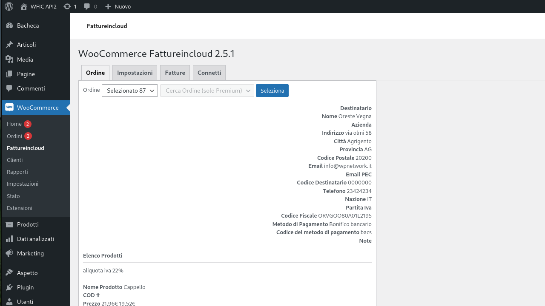
Task: Click the Commenti bubble icon in sidebar
Action: 9,88
